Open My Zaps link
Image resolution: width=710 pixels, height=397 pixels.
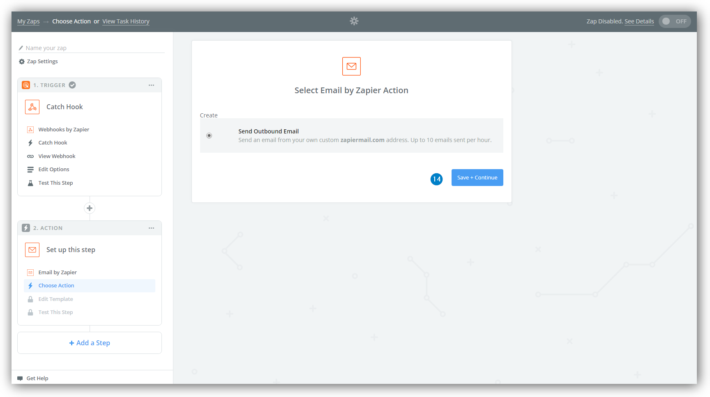[28, 21]
